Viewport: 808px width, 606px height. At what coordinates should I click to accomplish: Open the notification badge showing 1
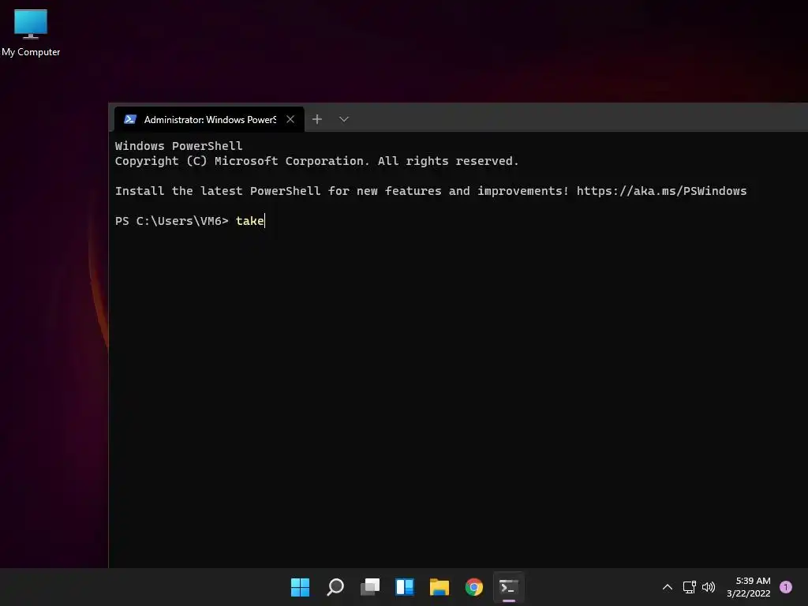pos(786,587)
